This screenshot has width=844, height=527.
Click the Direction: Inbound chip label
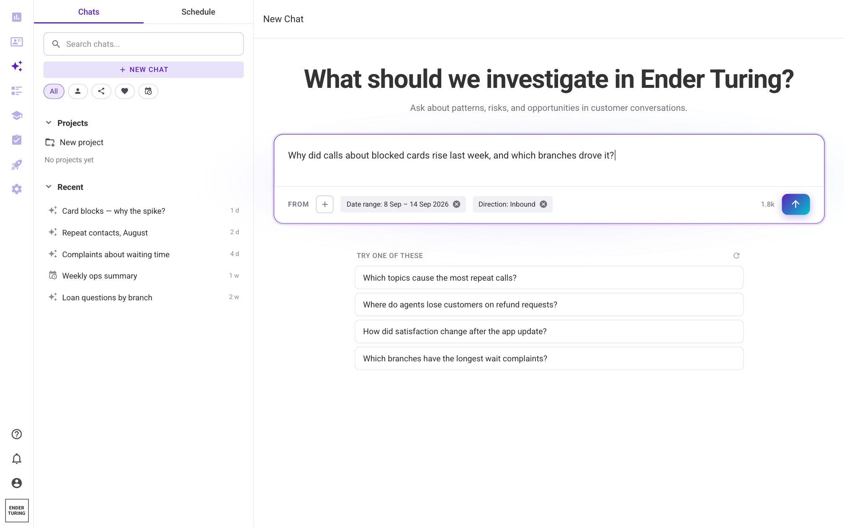click(x=507, y=204)
